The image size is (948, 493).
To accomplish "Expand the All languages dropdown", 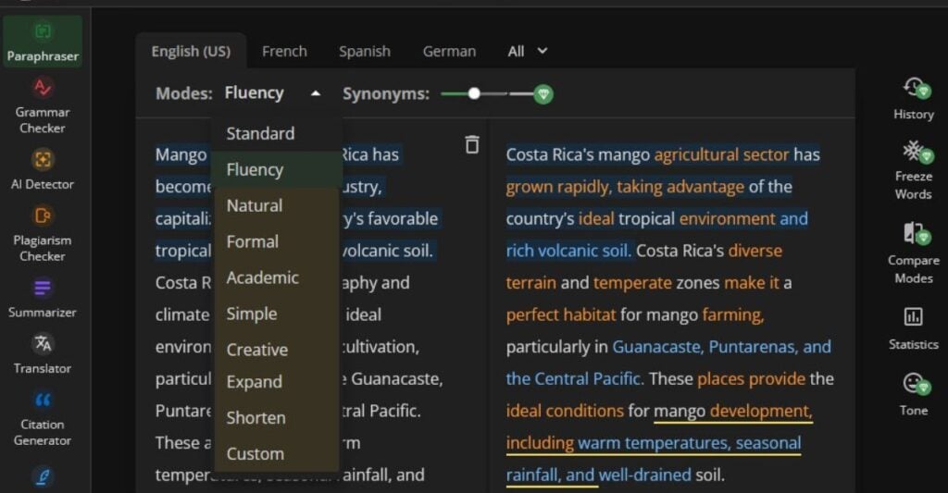I will (528, 52).
